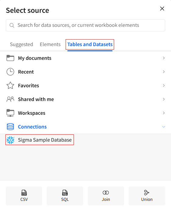
Task: Click the Recent clock icon
Action: click(10, 72)
